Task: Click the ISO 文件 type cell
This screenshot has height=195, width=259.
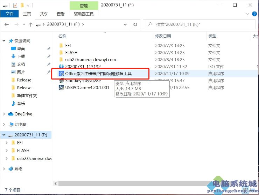Action: [x=216, y=67]
